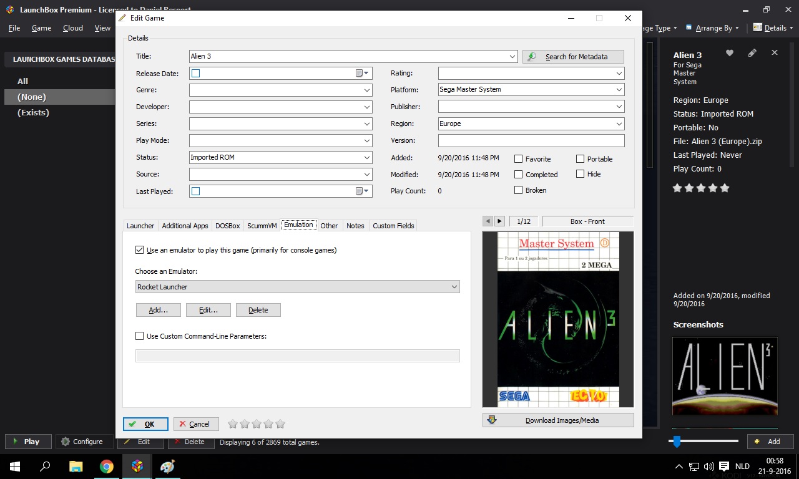This screenshot has height=479, width=799.
Task: Click the Edit... emulator button
Action: [208, 310]
